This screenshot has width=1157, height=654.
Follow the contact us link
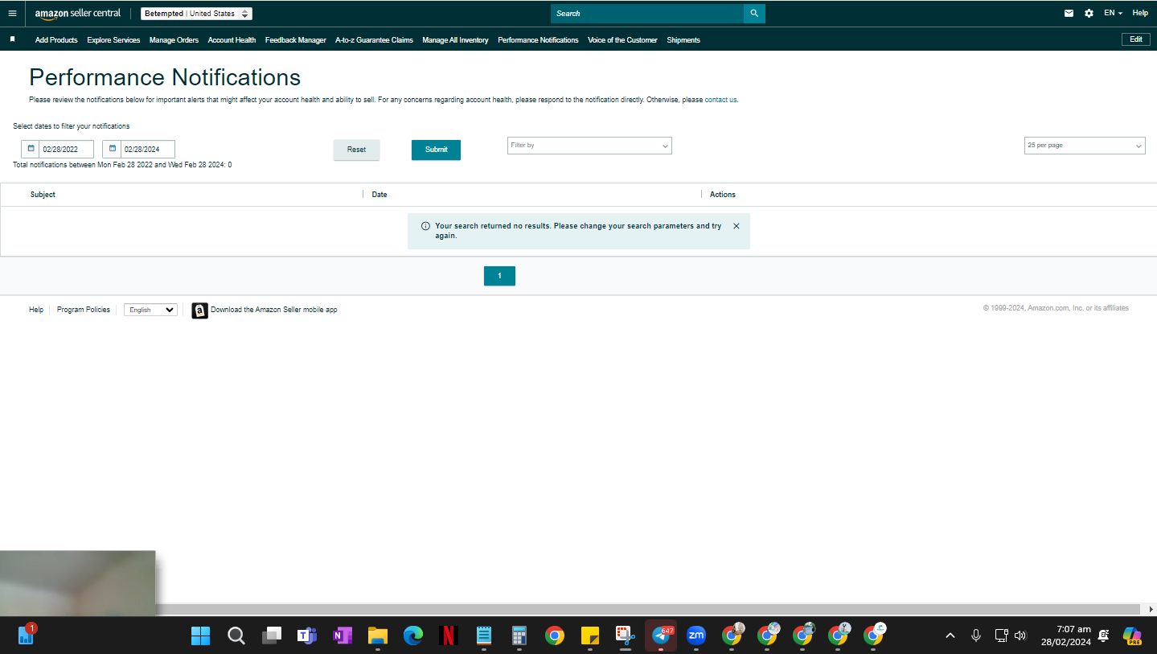click(720, 100)
